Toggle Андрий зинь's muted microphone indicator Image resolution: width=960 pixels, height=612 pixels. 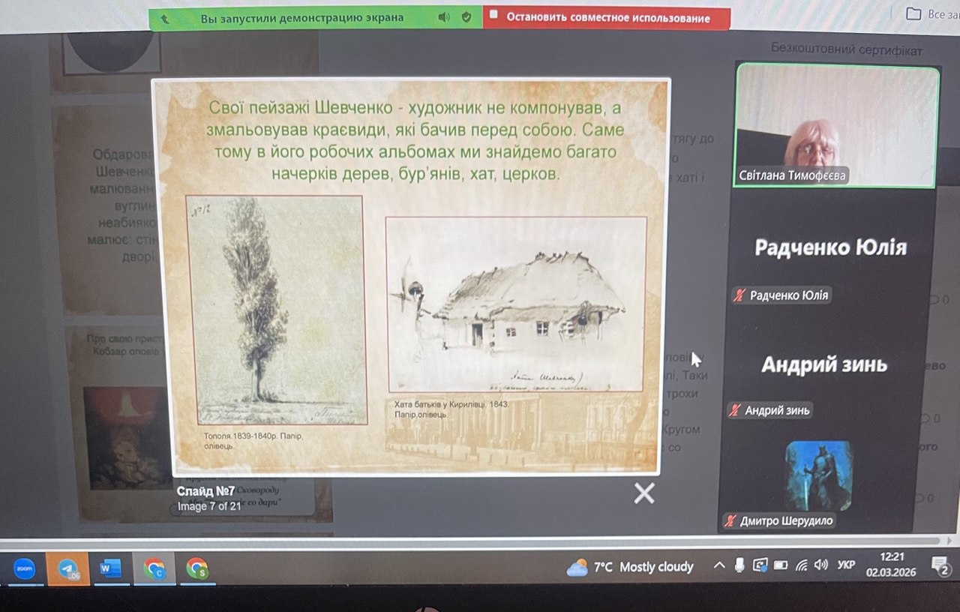tap(733, 410)
